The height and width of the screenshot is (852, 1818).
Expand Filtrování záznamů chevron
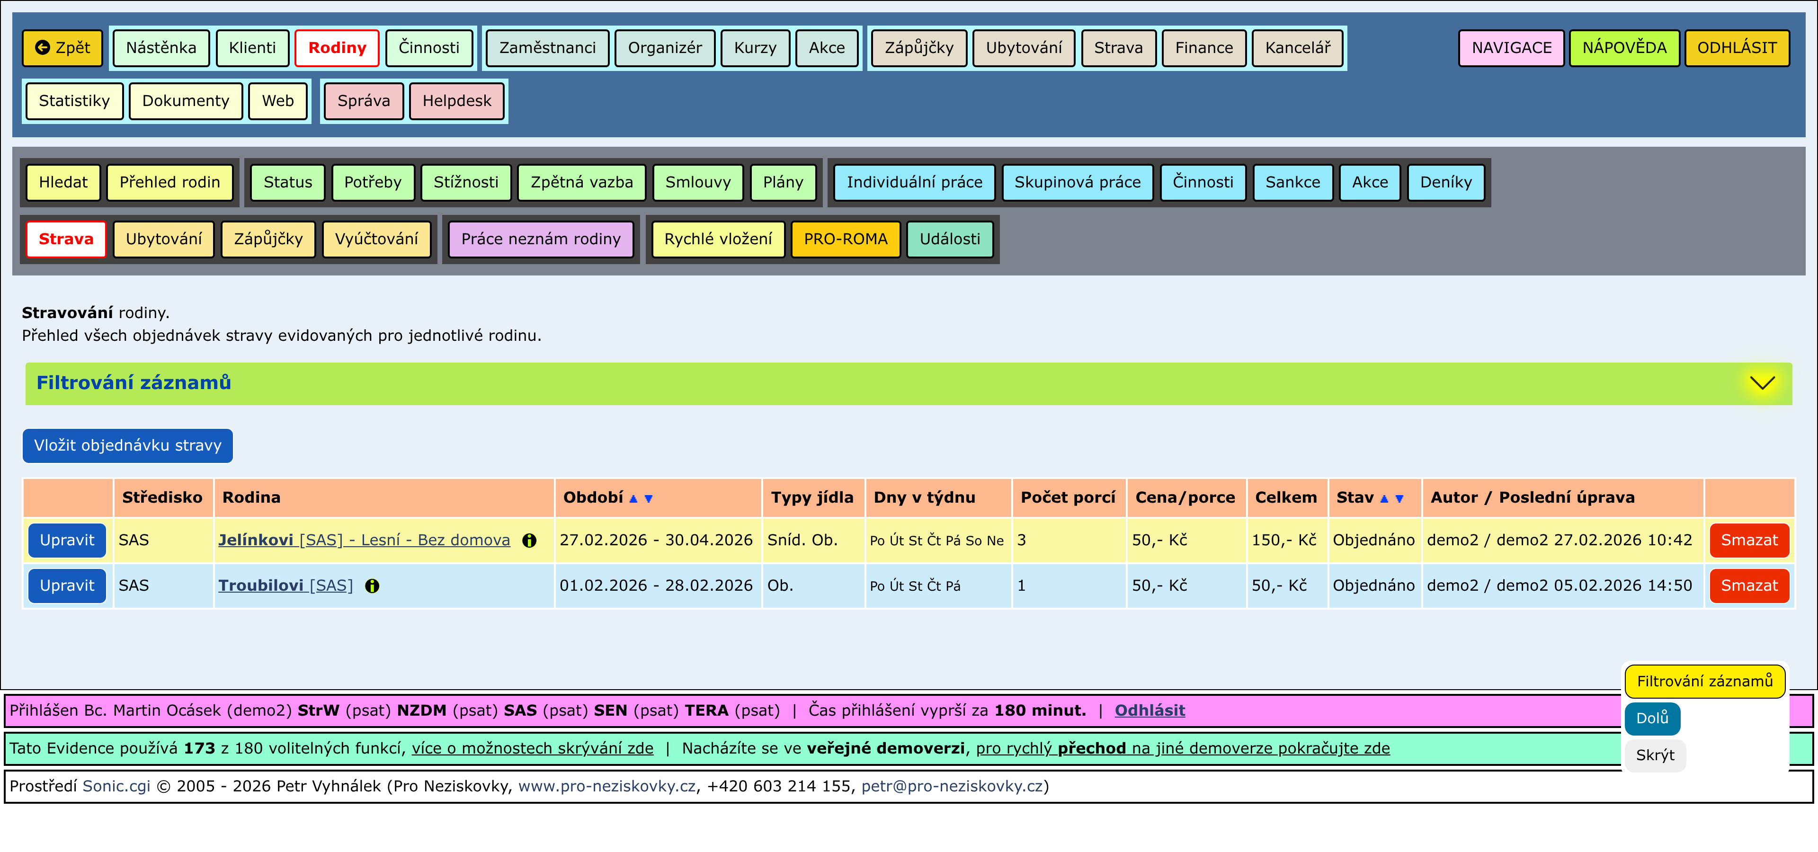click(x=1762, y=383)
